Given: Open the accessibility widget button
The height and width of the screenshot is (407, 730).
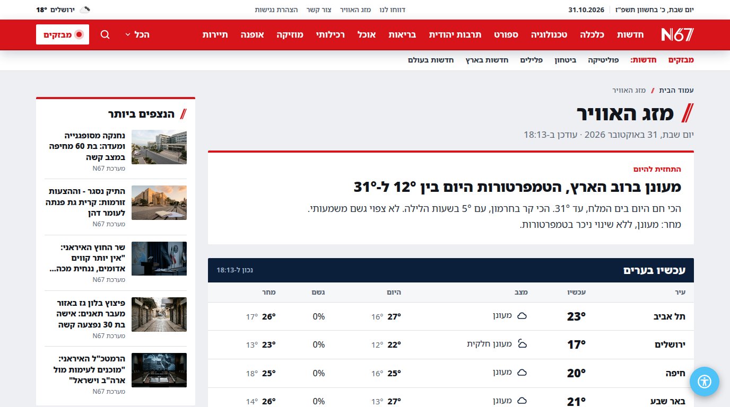Looking at the screenshot, I should [x=704, y=382].
